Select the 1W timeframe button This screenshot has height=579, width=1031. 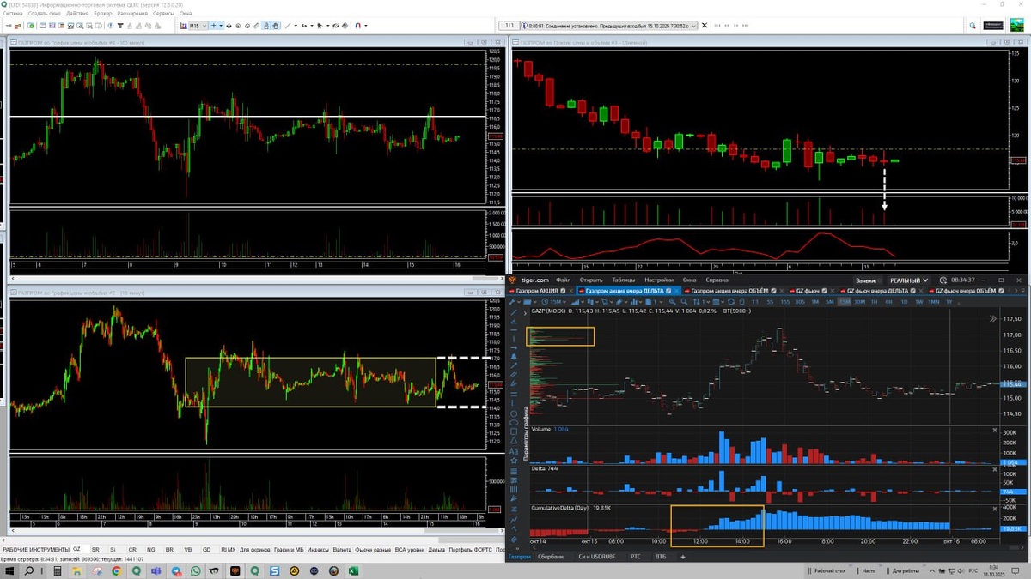tap(918, 301)
